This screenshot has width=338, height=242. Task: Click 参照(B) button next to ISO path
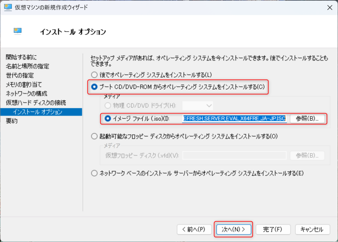click(x=308, y=119)
